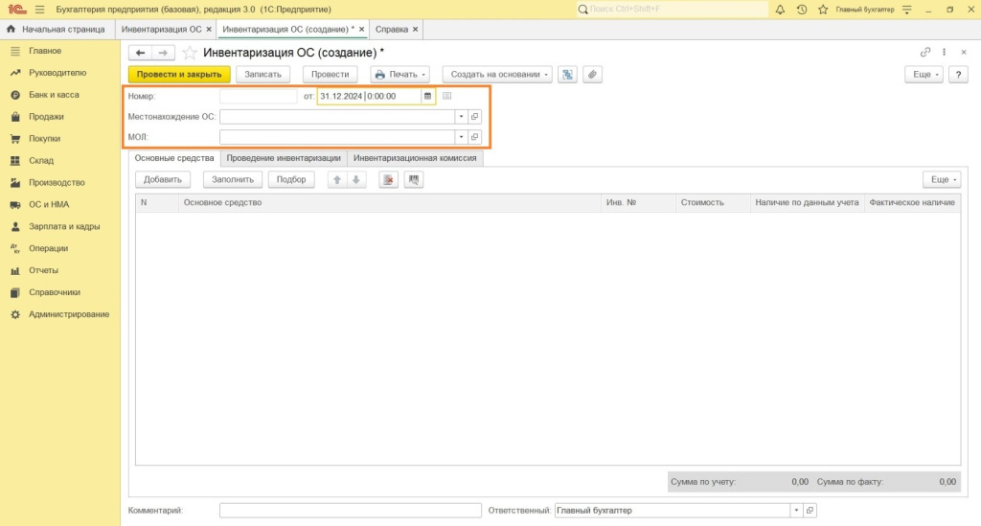The width and height of the screenshot is (981, 526).
Task: Open the Главное section
Action: pos(60,51)
